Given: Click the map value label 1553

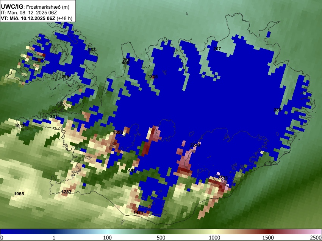Looking at the screenshot, I should click(x=118, y=132).
